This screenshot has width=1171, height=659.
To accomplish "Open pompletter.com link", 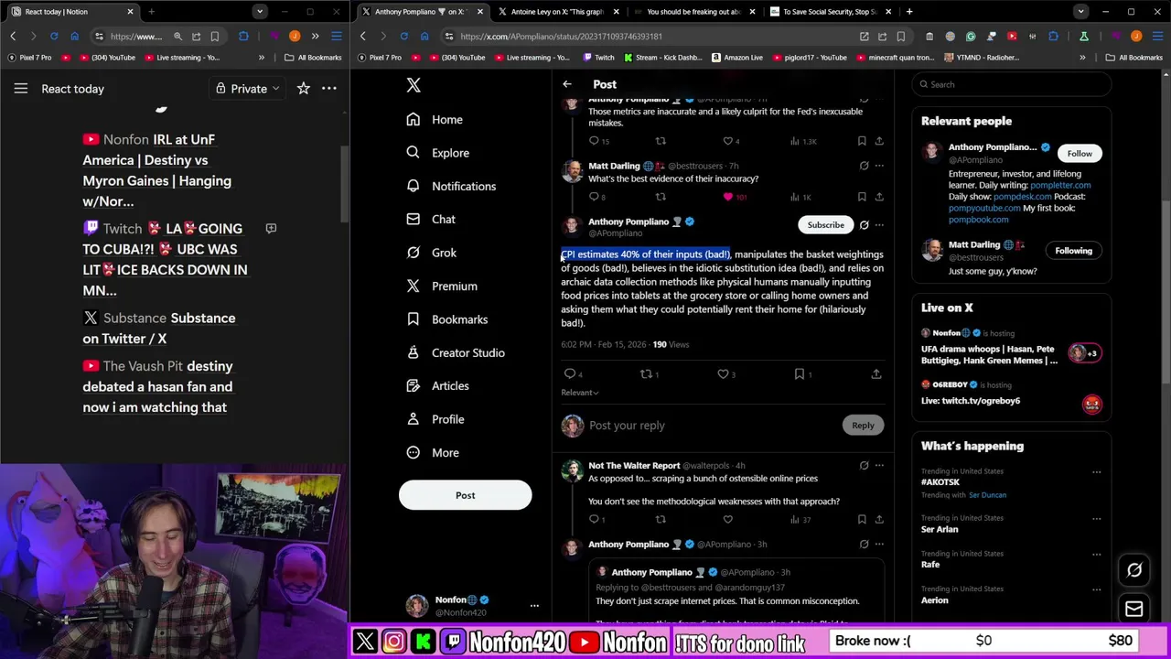I will pyautogui.click(x=1060, y=185).
